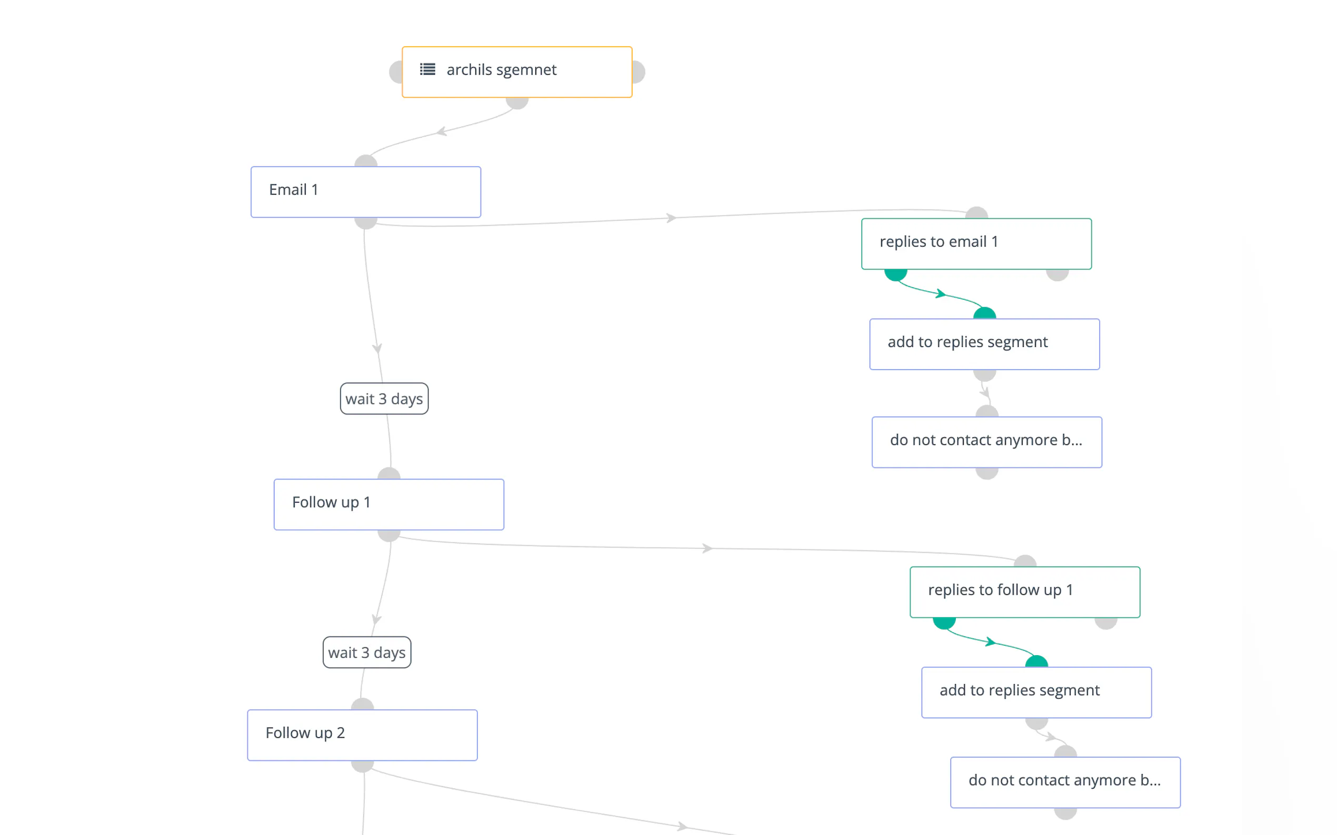Image resolution: width=1337 pixels, height=835 pixels.
Task: Click top connector of Follow up 1
Action: click(388, 473)
